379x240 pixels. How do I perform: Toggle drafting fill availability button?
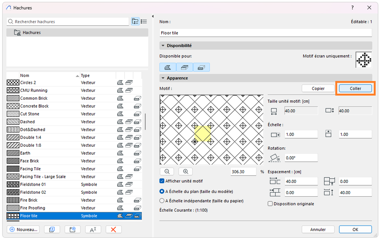[x=168, y=67]
